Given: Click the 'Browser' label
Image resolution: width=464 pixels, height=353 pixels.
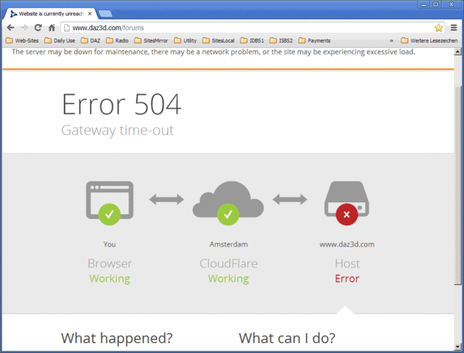Looking at the screenshot, I should pyautogui.click(x=110, y=263).
